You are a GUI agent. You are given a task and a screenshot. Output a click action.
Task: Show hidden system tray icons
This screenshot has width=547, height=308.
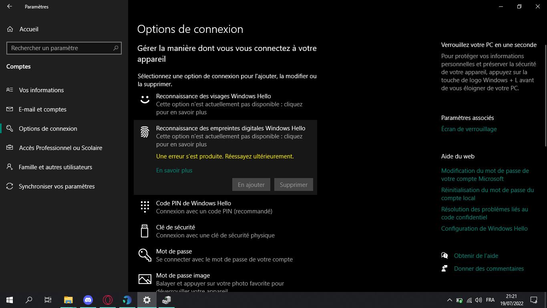(x=450, y=300)
